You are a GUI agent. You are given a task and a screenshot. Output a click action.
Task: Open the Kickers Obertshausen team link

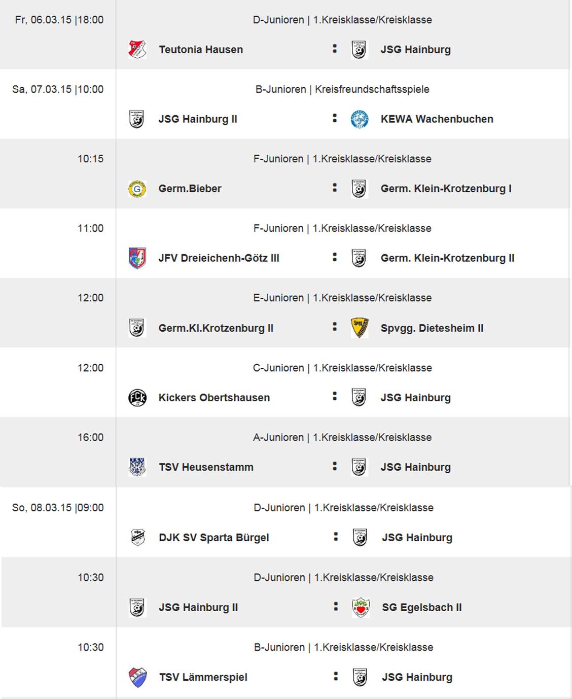tap(214, 398)
